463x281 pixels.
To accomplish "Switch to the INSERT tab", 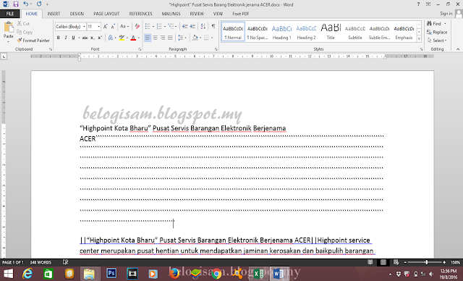I will (54, 14).
